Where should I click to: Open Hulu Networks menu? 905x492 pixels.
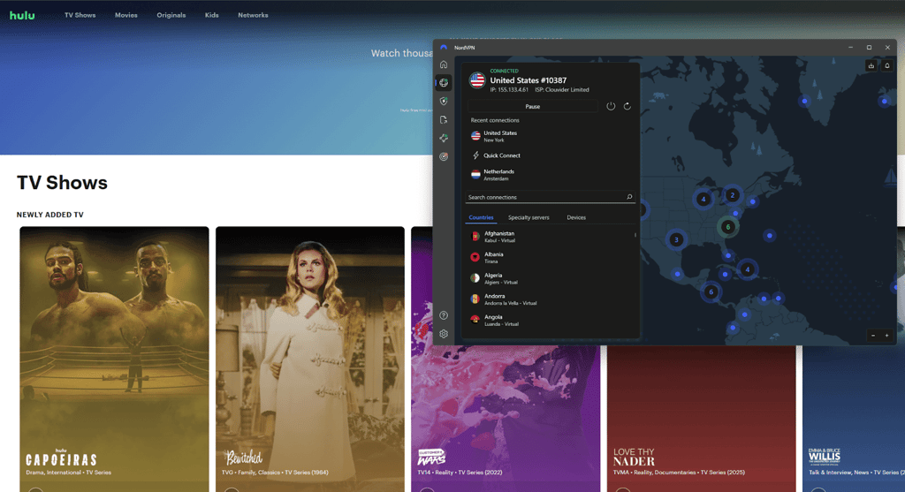253,16
